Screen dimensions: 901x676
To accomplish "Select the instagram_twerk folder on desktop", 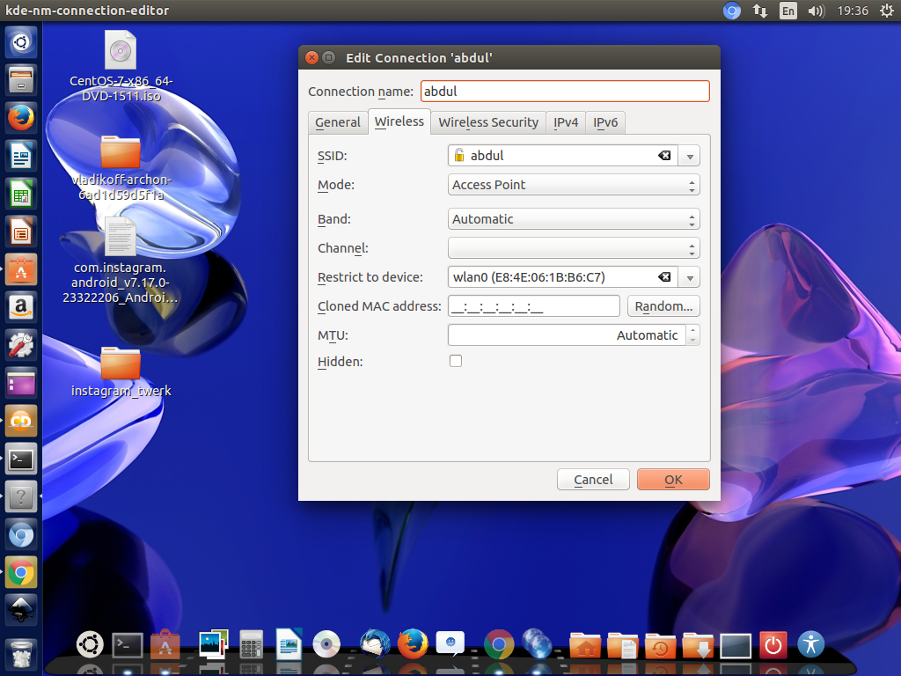I will pos(121,372).
